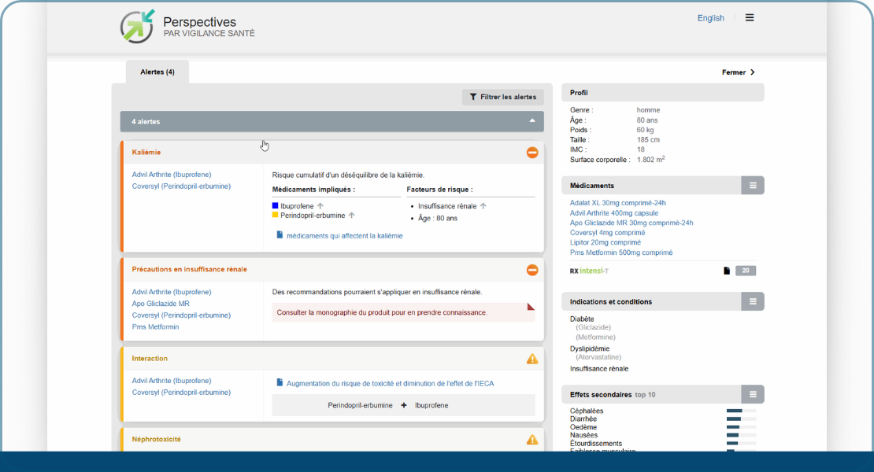Click the document icon beside the RX intensi-T logo
Image resolution: width=874 pixels, height=472 pixels.
point(726,269)
